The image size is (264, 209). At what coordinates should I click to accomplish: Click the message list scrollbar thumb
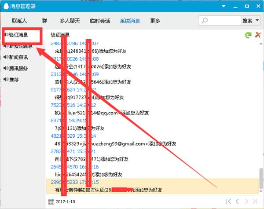pos(261,178)
